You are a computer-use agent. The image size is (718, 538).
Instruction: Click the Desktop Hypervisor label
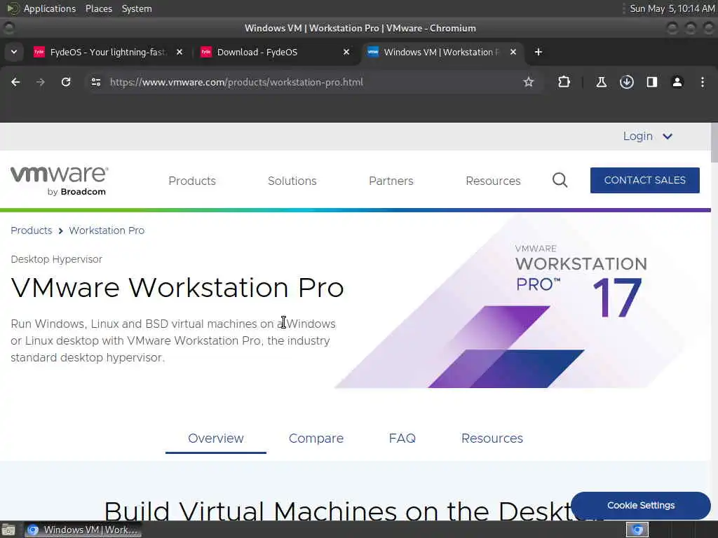coord(56,259)
